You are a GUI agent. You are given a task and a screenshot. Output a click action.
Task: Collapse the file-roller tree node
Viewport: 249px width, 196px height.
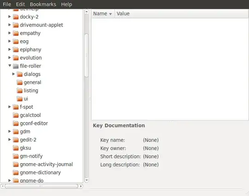tap(10, 66)
